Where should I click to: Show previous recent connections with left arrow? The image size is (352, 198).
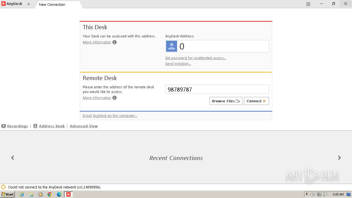[x=12, y=158]
